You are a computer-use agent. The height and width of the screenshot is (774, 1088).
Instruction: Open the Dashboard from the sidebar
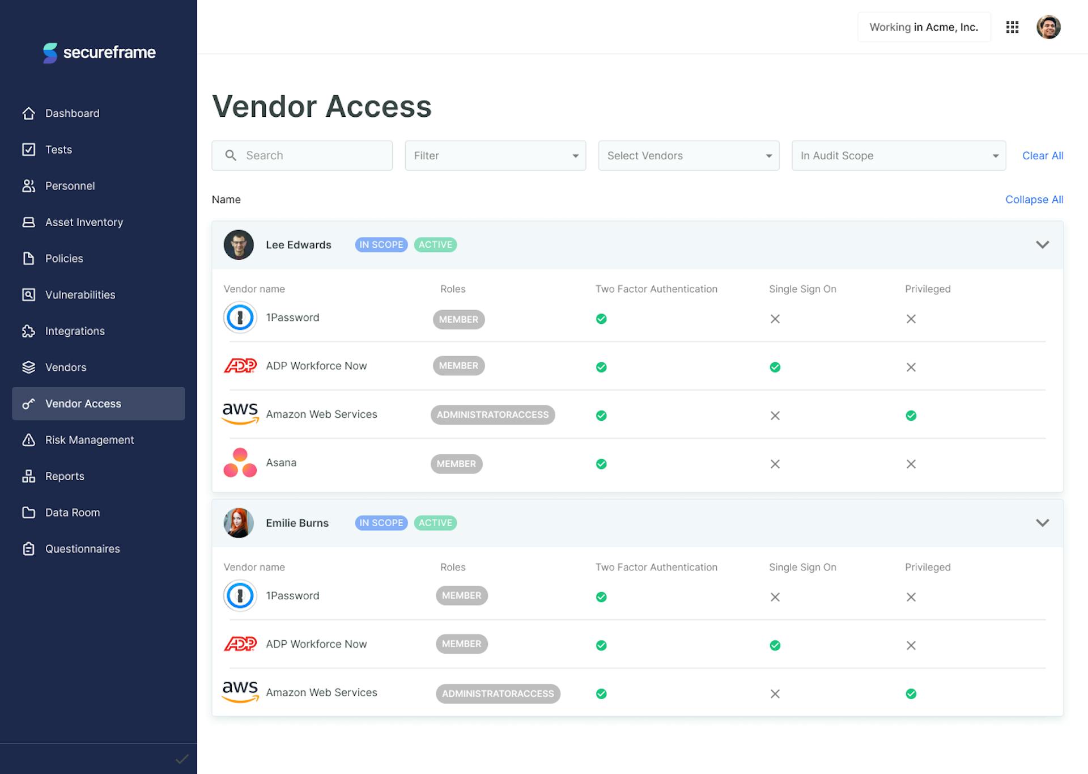(x=72, y=113)
